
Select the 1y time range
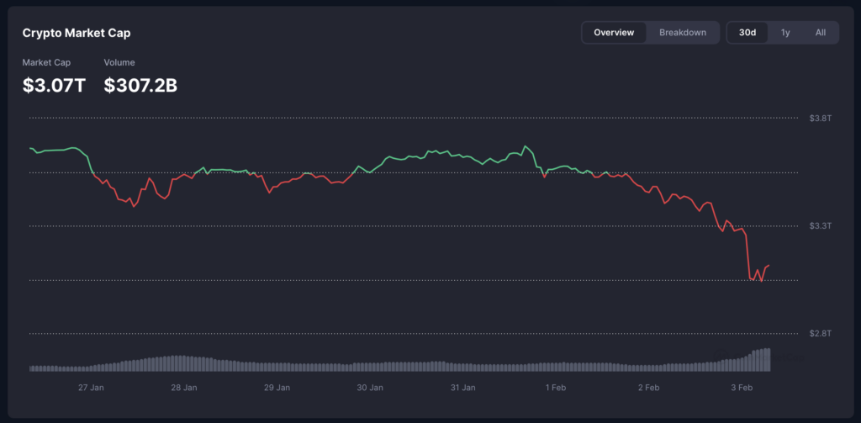pos(785,33)
